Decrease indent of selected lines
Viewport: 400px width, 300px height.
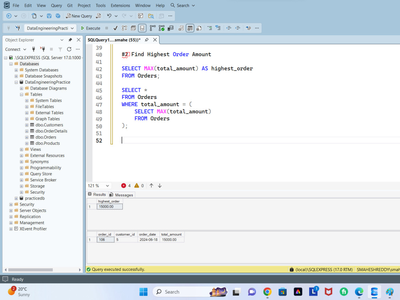pyautogui.click(x=228, y=28)
